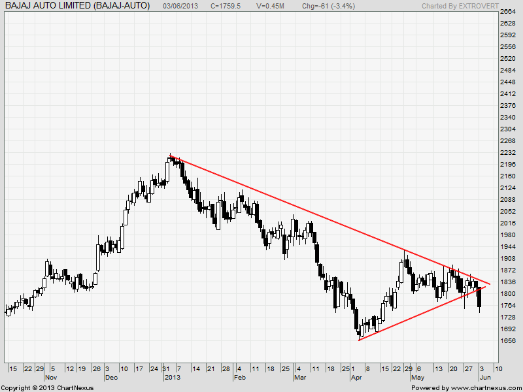
Task: Click the 2664 price label on the y-axis
Action: point(508,12)
